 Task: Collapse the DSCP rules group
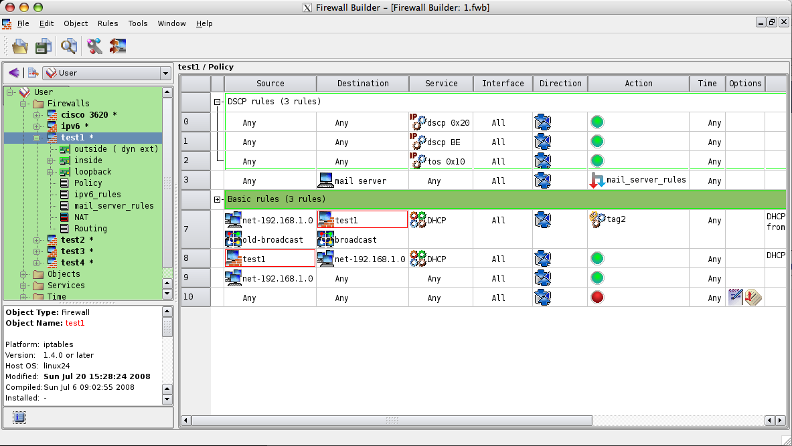click(217, 102)
